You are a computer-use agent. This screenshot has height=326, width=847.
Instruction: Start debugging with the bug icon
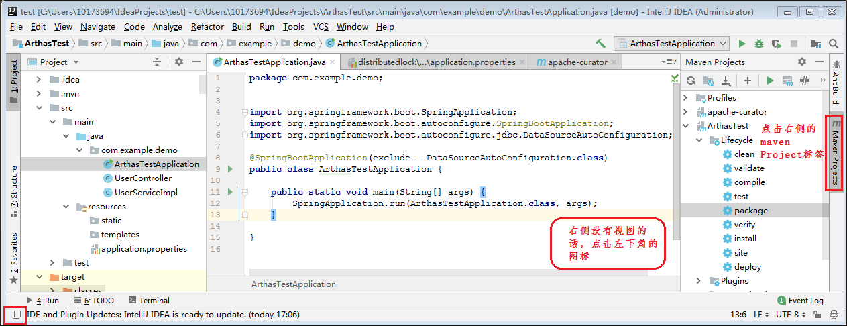coord(759,44)
